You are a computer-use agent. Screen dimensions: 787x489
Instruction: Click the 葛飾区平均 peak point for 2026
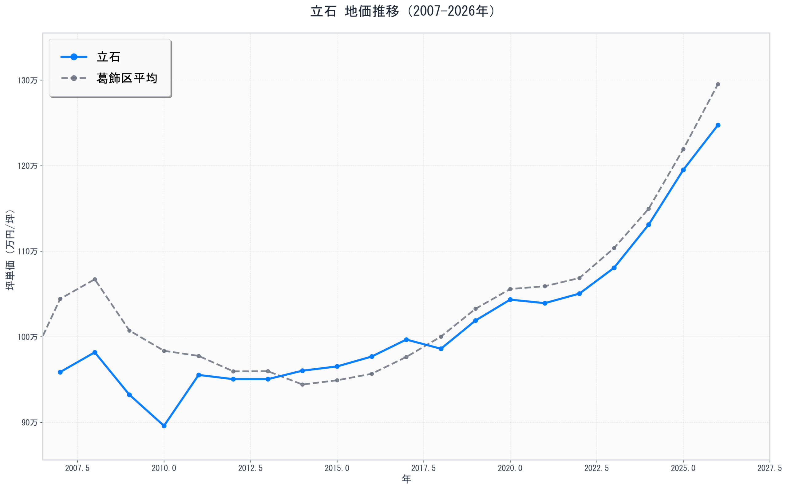(718, 84)
